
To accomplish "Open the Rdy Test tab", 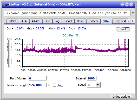I will (120, 21).
